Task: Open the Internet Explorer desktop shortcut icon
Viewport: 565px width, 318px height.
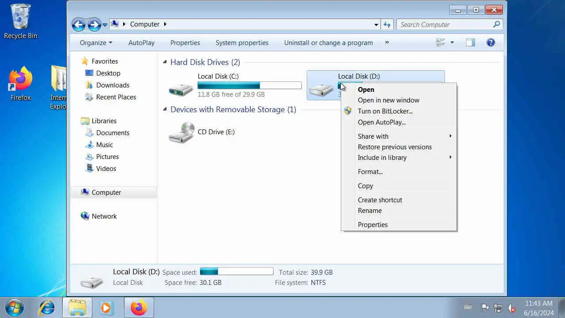Action: 59,87
